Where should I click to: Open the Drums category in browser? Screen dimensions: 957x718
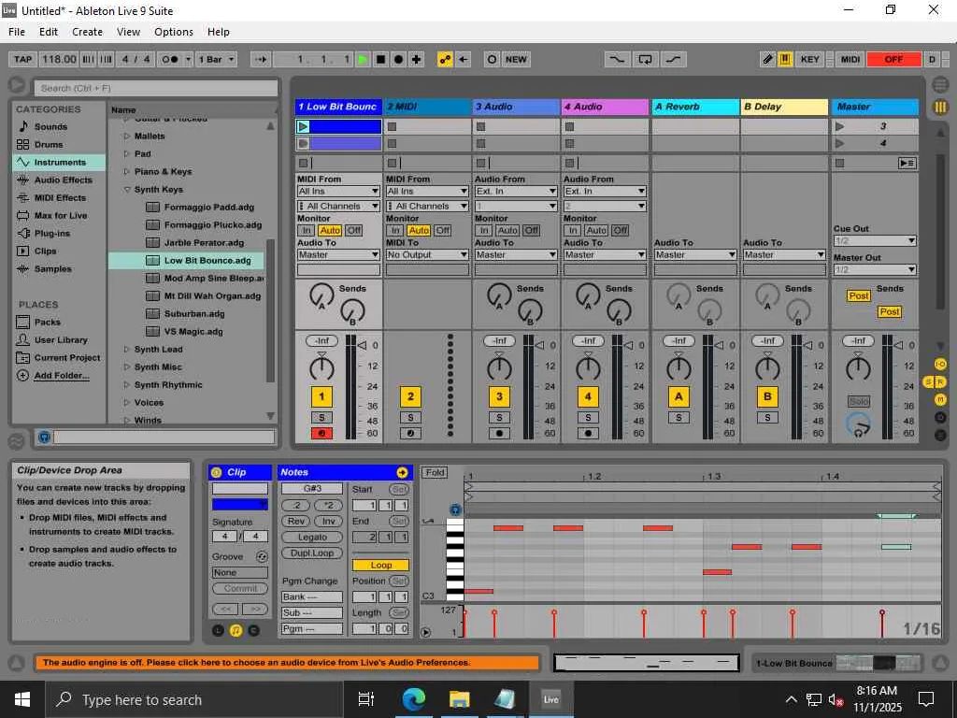49,144
